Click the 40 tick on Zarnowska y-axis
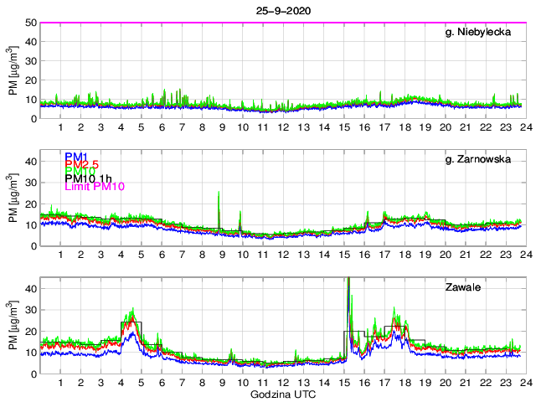The height and width of the screenshot is (402, 536). (x=30, y=161)
